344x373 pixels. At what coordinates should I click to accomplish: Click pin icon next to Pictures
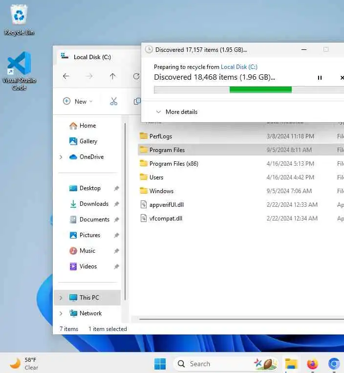pos(116,235)
